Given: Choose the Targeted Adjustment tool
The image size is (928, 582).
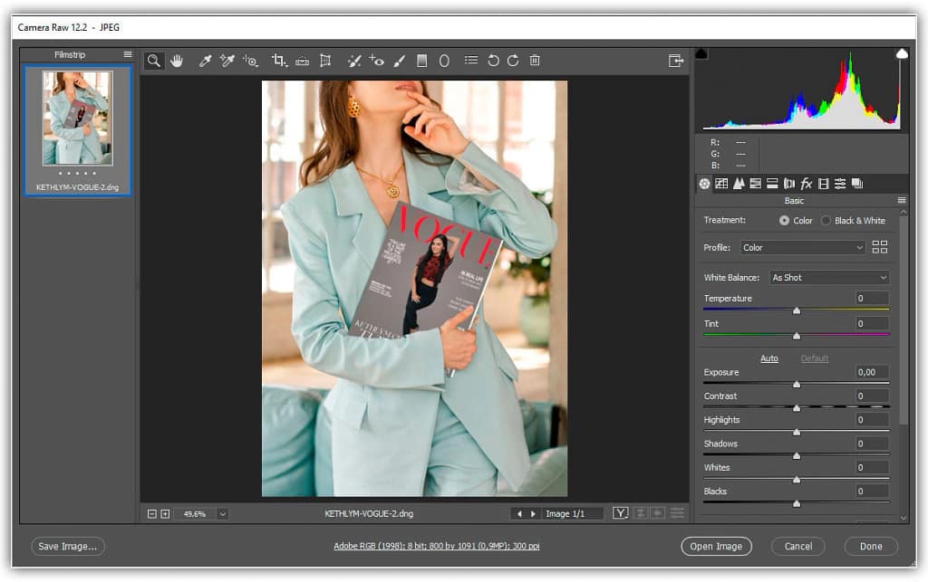Looking at the screenshot, I should click(250, 61).
